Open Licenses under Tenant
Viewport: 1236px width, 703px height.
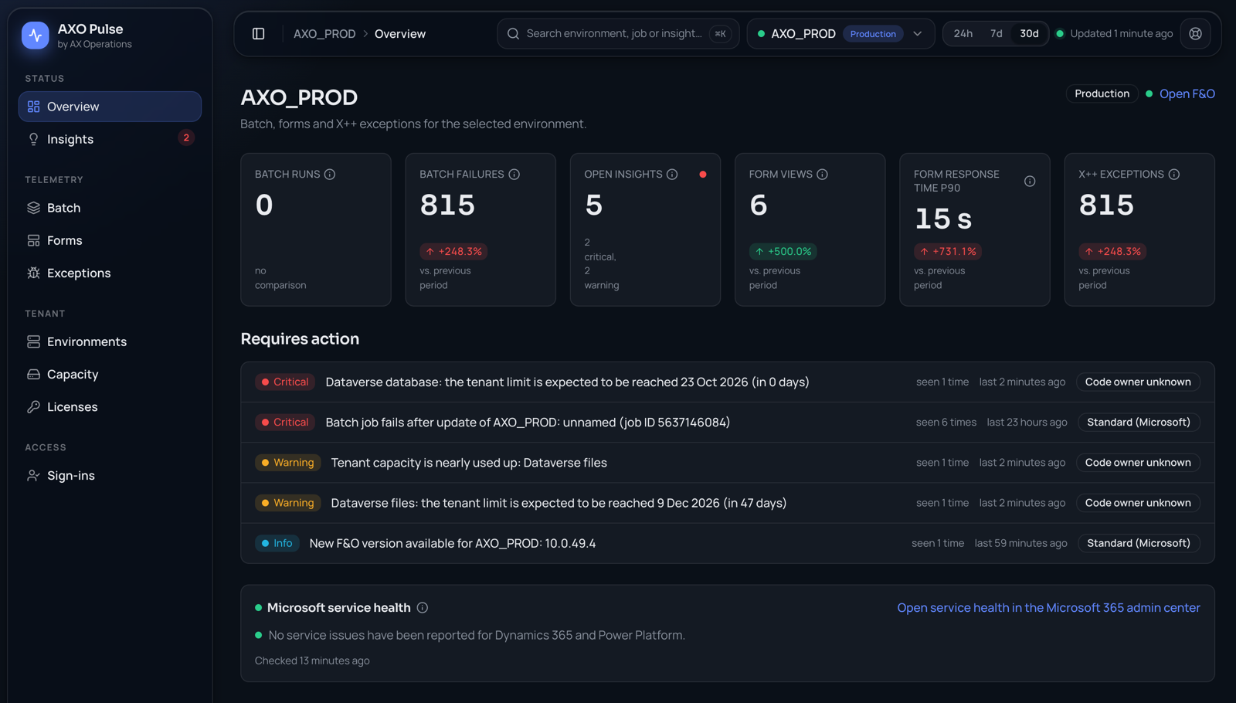[110, 406]
